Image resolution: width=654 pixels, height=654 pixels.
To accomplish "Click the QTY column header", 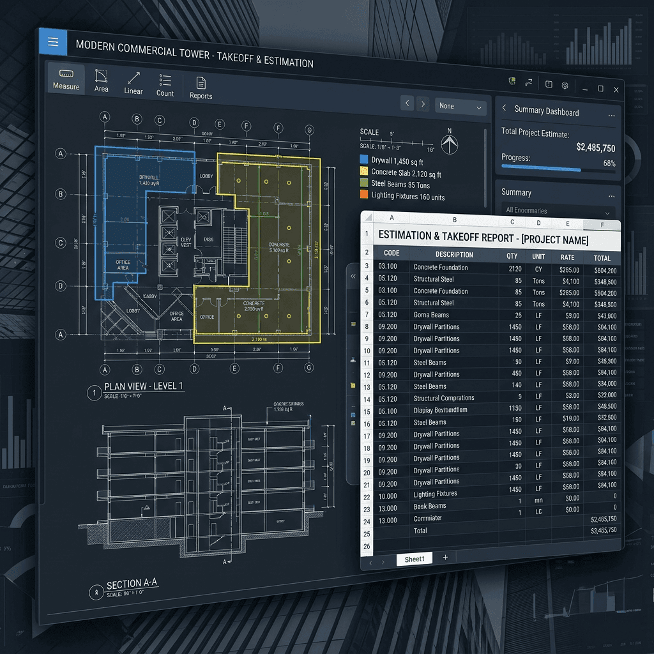I will click(x=512, y=256).
